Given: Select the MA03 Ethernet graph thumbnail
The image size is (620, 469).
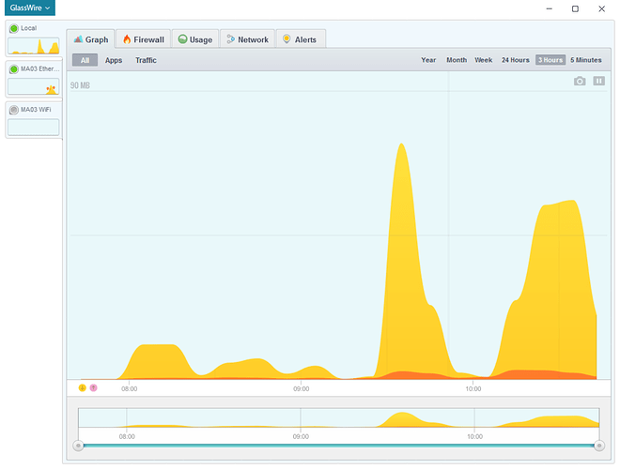Looking at the screenshot, I should (33, 86).
